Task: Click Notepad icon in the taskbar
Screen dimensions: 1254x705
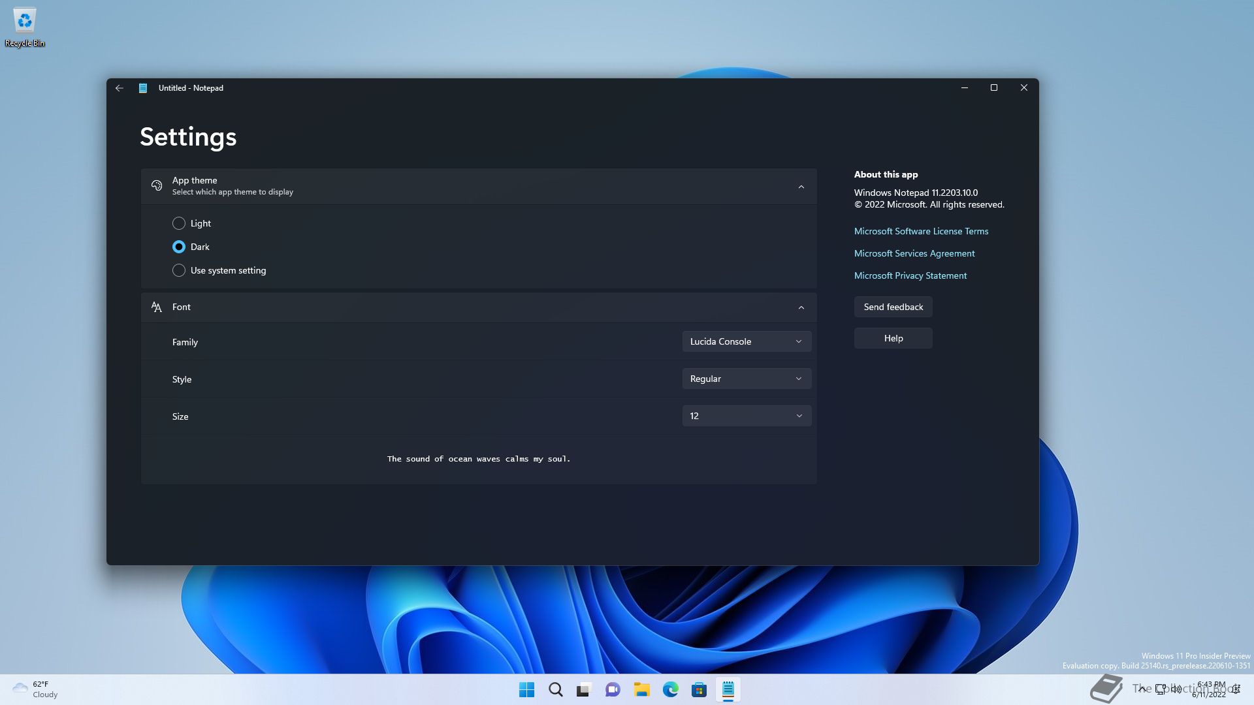Action: click(x=728, y=690)
